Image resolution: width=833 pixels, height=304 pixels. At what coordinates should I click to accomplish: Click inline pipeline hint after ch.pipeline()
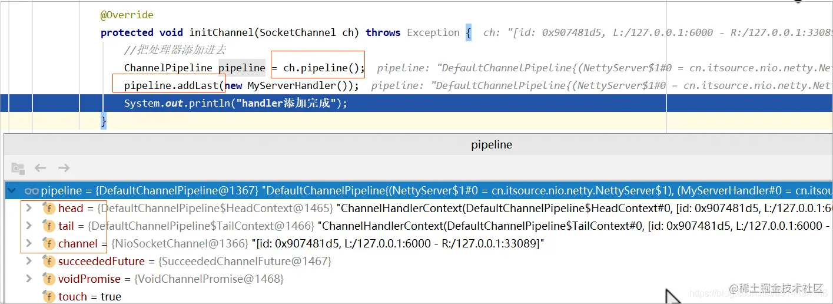coord(605,68)
